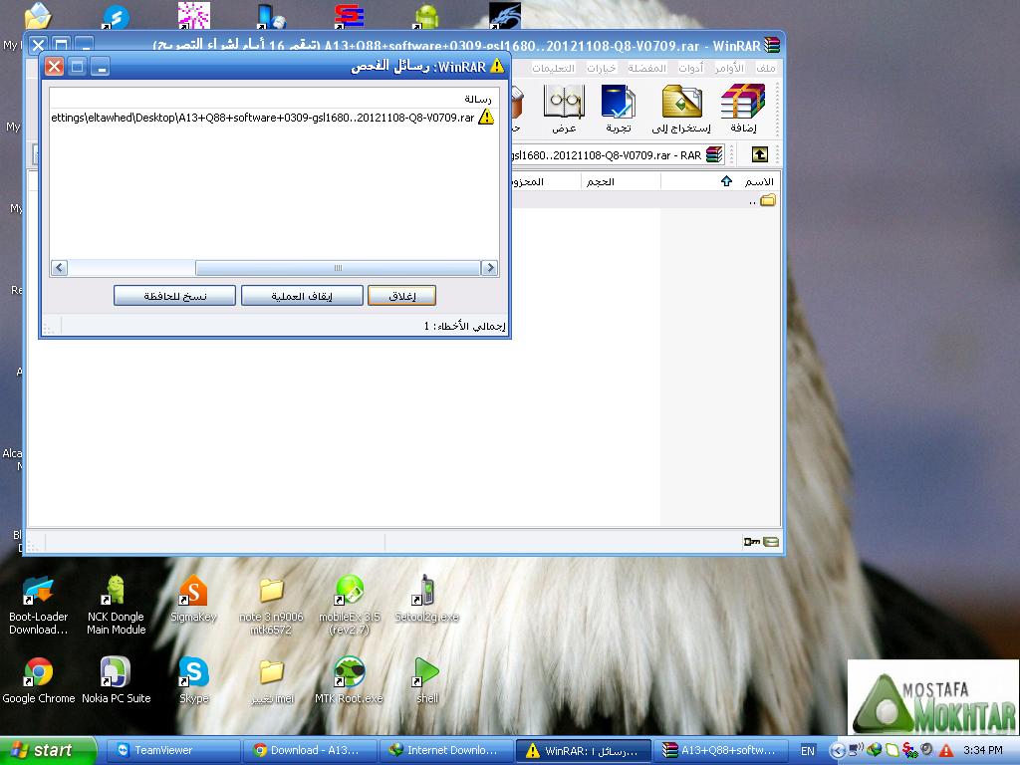
Task: Open the shell desktop shortcut
Action: (x=426, y=681)
